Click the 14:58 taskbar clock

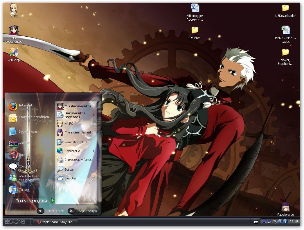coord(294,221)
